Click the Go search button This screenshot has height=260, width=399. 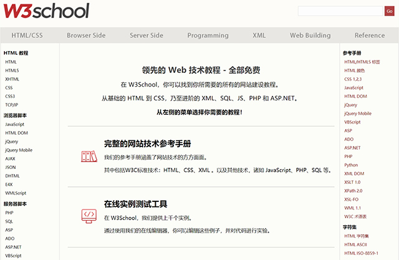(389, 11)
